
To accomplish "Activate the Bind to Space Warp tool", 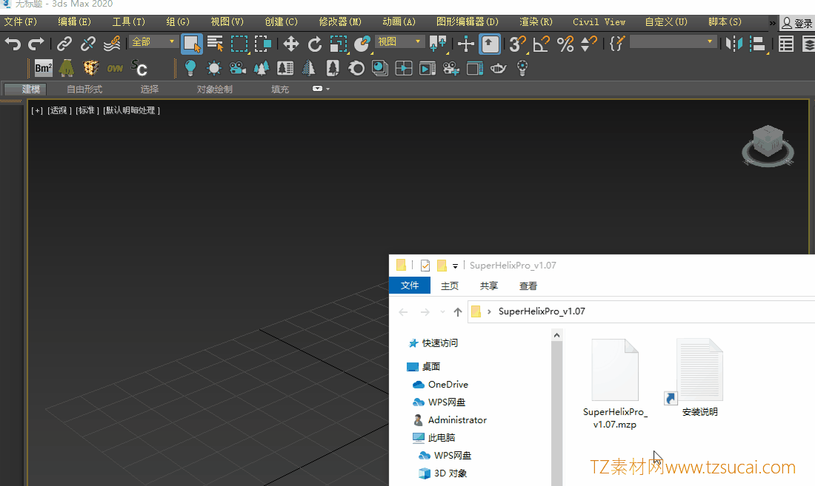I will click(112, 44).
